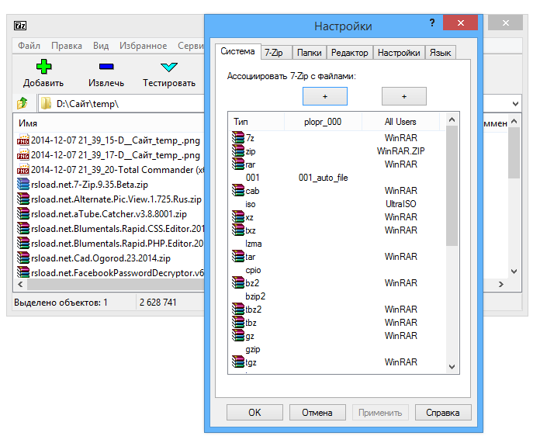Click the PNG icon of 2014-12-07 21_39_17 file
Screen dimensions: 540x436
[23, 154]
